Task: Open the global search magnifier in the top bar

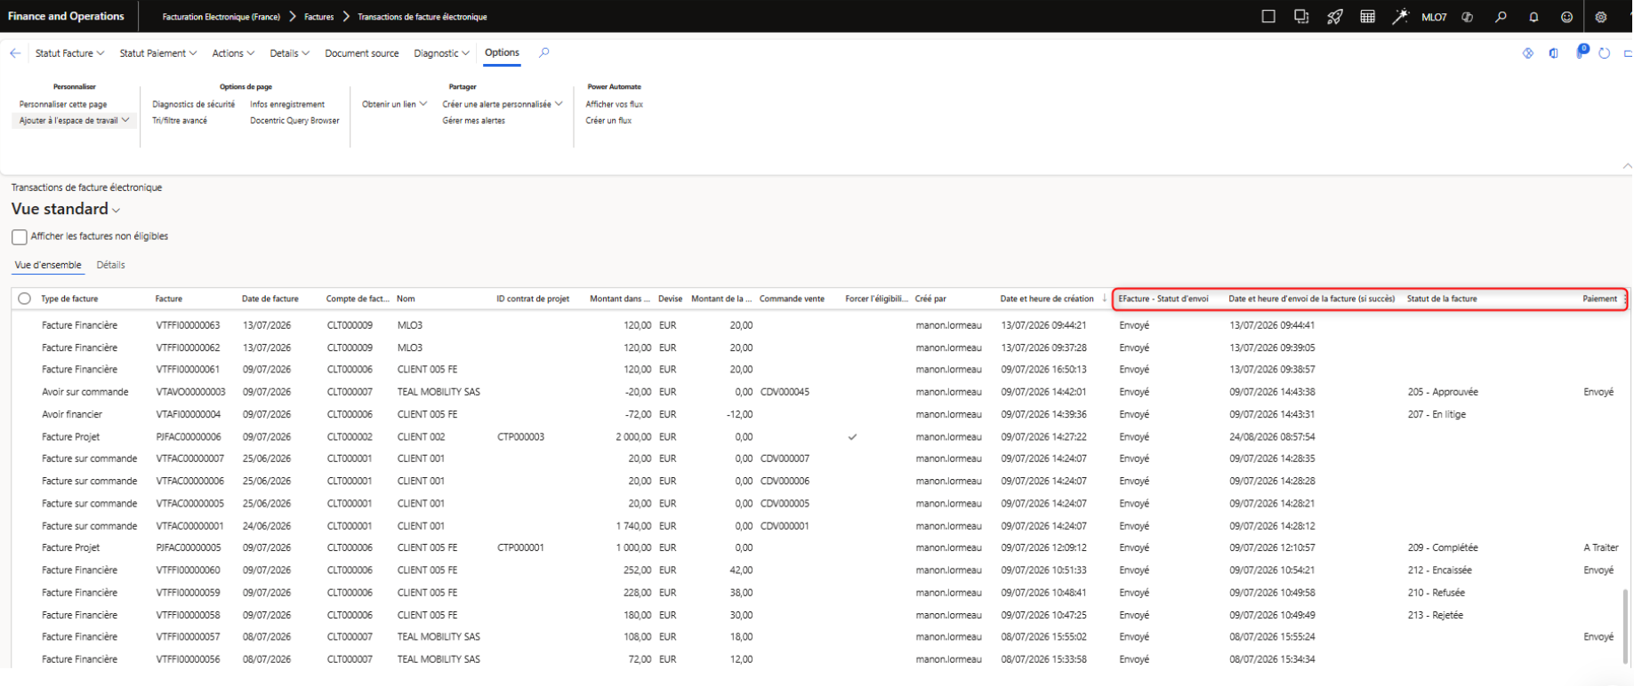Action: click(x=1501, y=17)
